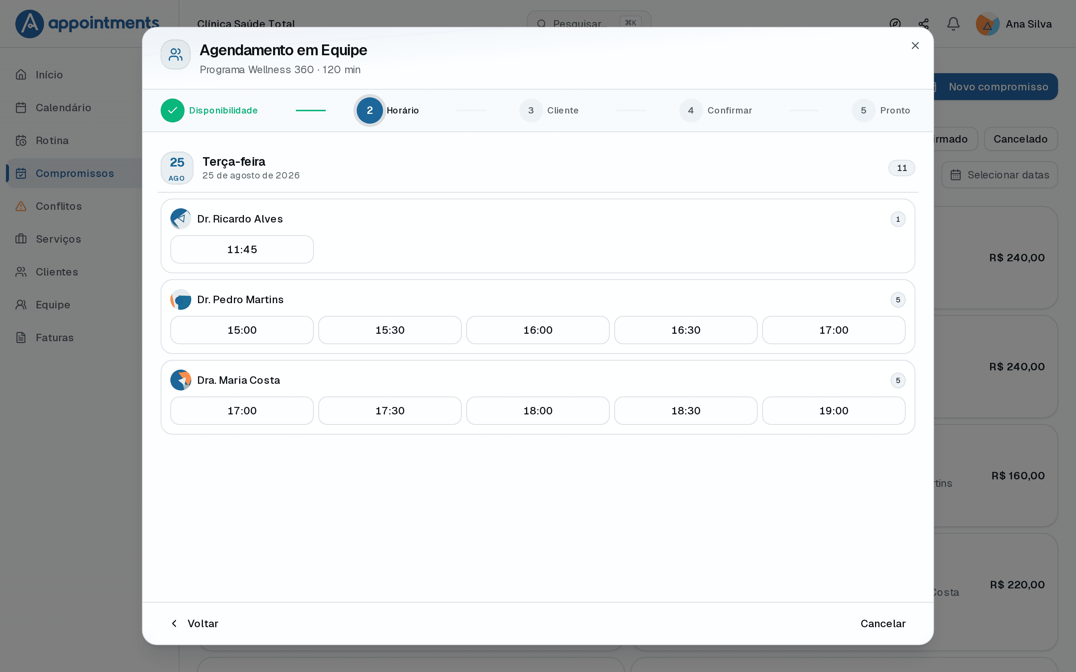Screen dimensions: 1076x672
Task: Click the Faturas document icon
Action: pyautogui.click(x=21, y=338)
